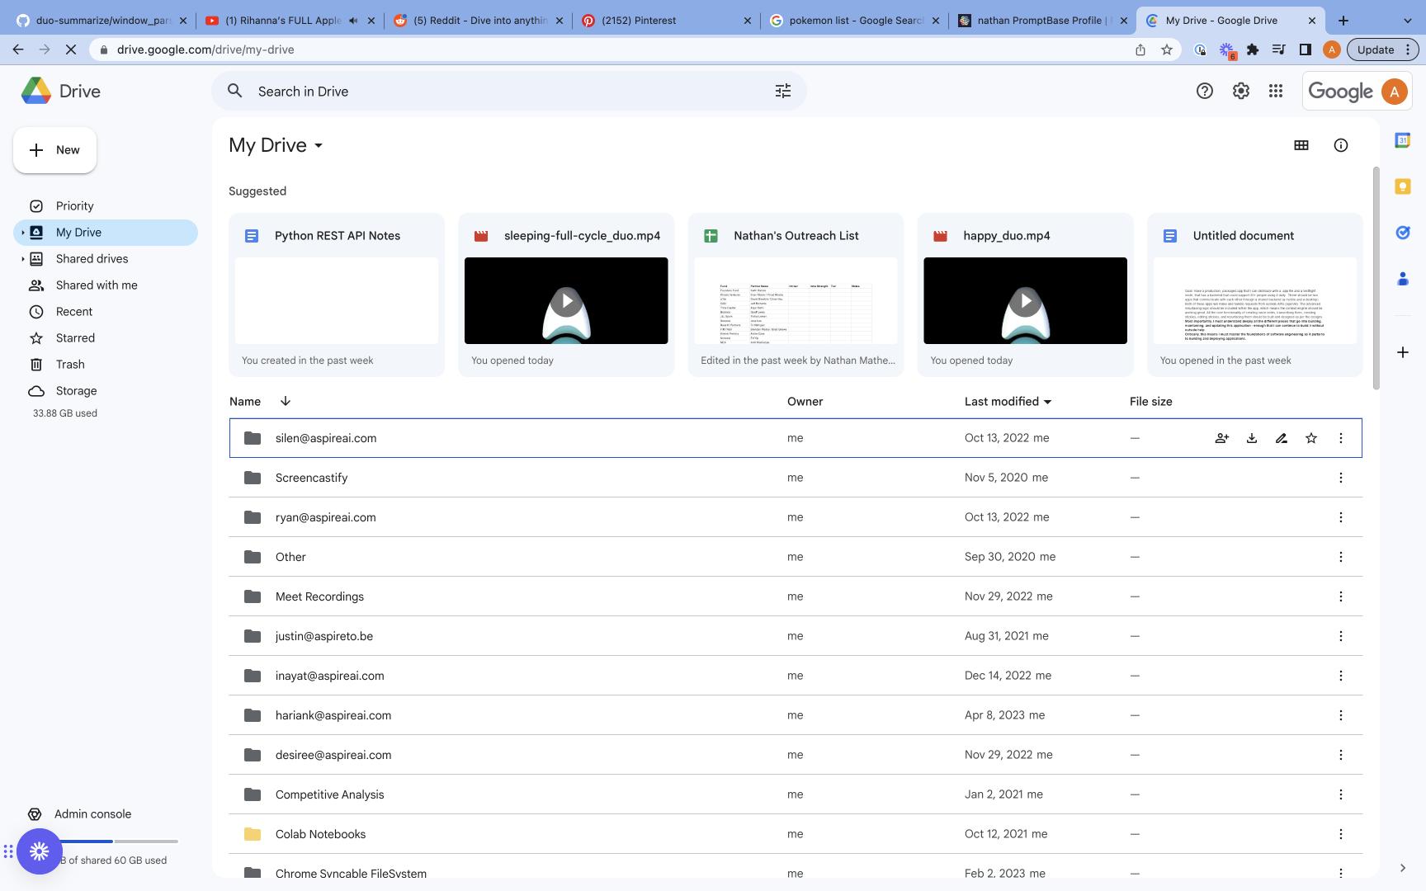
Task: Switch to the Pinterest browser tab
Action: (x=640, y=20)
